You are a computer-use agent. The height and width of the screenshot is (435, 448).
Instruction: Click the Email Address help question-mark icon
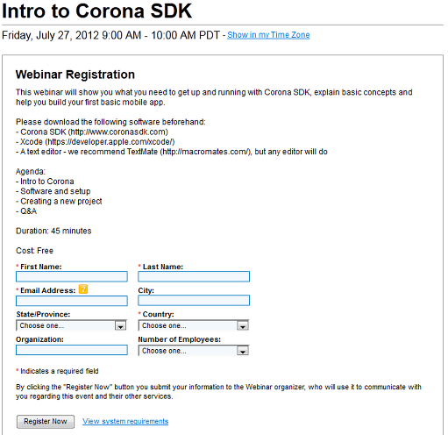pyautogui.click(x=83, y=289)
